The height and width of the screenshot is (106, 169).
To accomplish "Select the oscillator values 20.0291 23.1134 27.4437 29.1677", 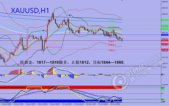I will tap(13, 87).
